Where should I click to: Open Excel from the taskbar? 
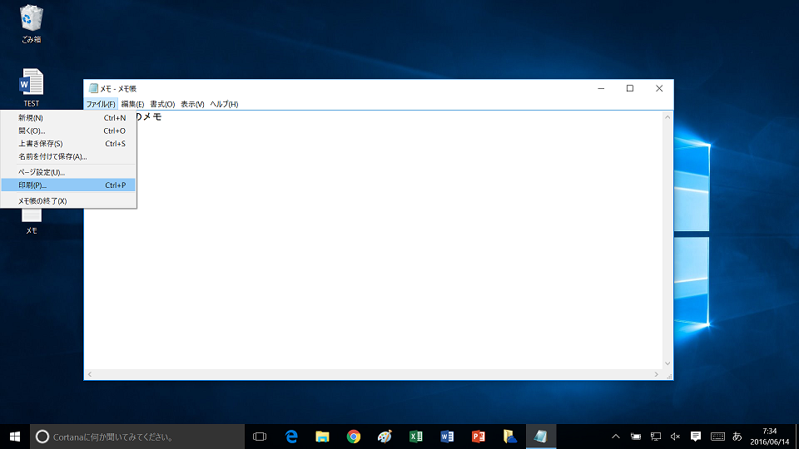pos(416,436)
